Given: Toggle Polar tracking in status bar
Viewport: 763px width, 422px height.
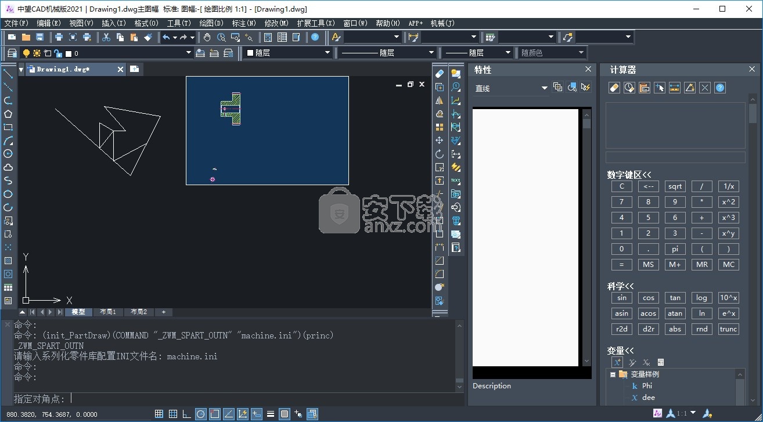Looking at the screenshot, I should click(201, 414).
